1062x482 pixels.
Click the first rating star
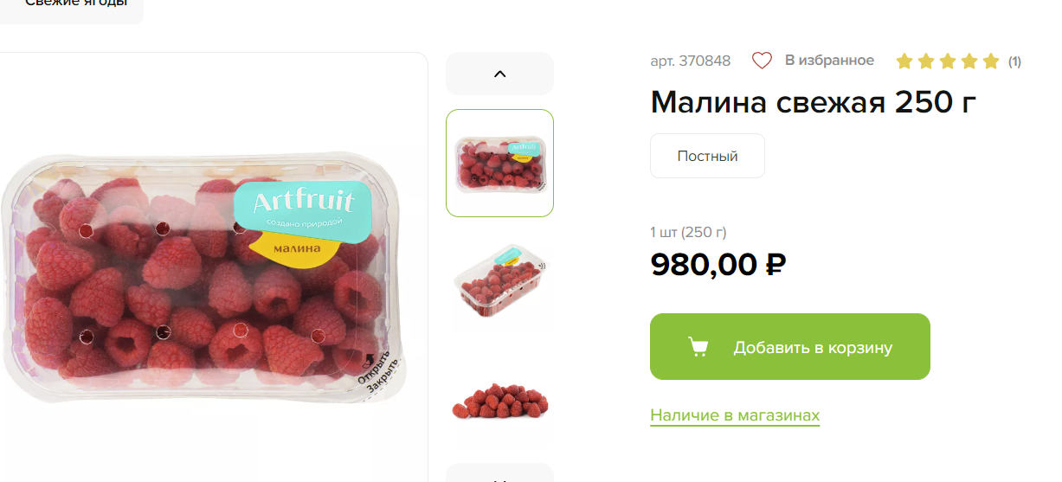(x=904, y=61)
